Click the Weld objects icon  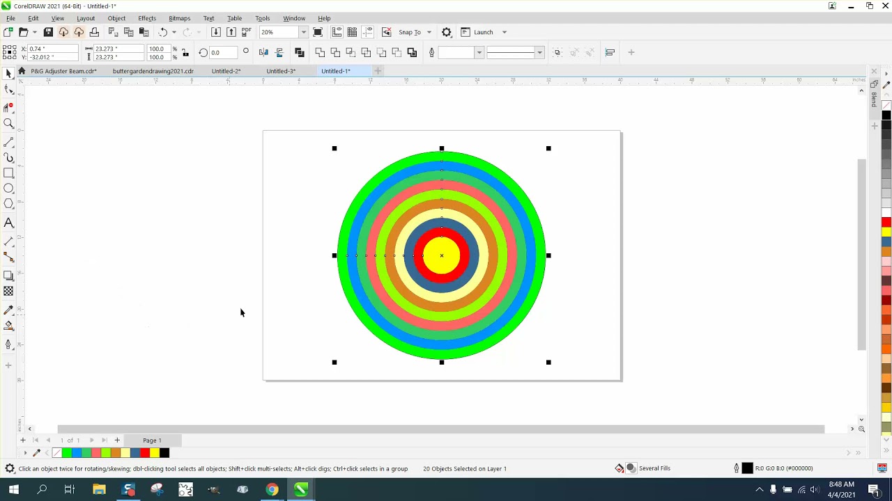(320, 52)
